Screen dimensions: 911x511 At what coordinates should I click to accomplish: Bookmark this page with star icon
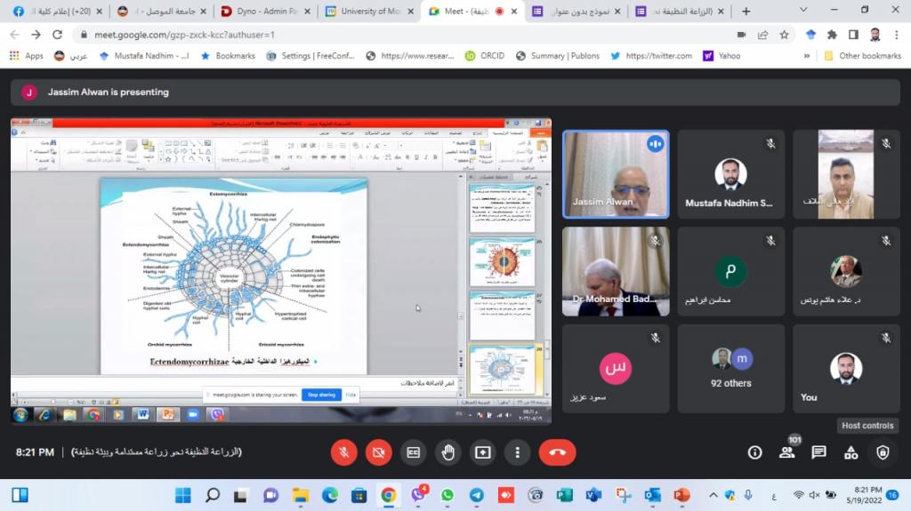pos(784,35)
